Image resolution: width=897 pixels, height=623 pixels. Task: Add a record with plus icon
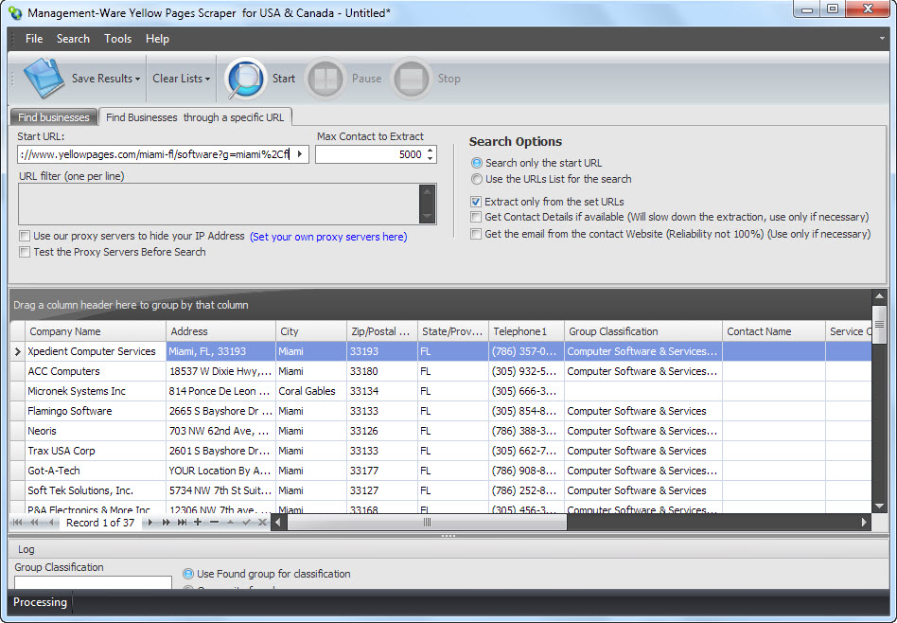[198, 523]
